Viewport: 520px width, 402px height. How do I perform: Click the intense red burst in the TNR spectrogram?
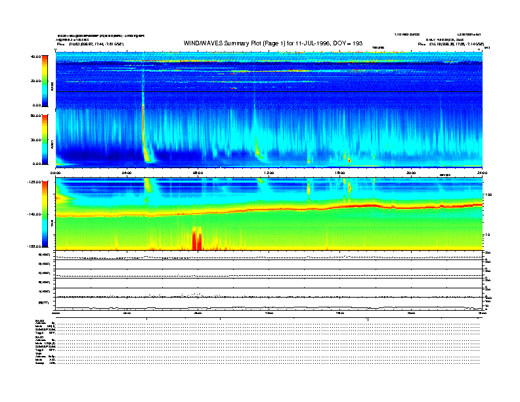pos(198,238)
